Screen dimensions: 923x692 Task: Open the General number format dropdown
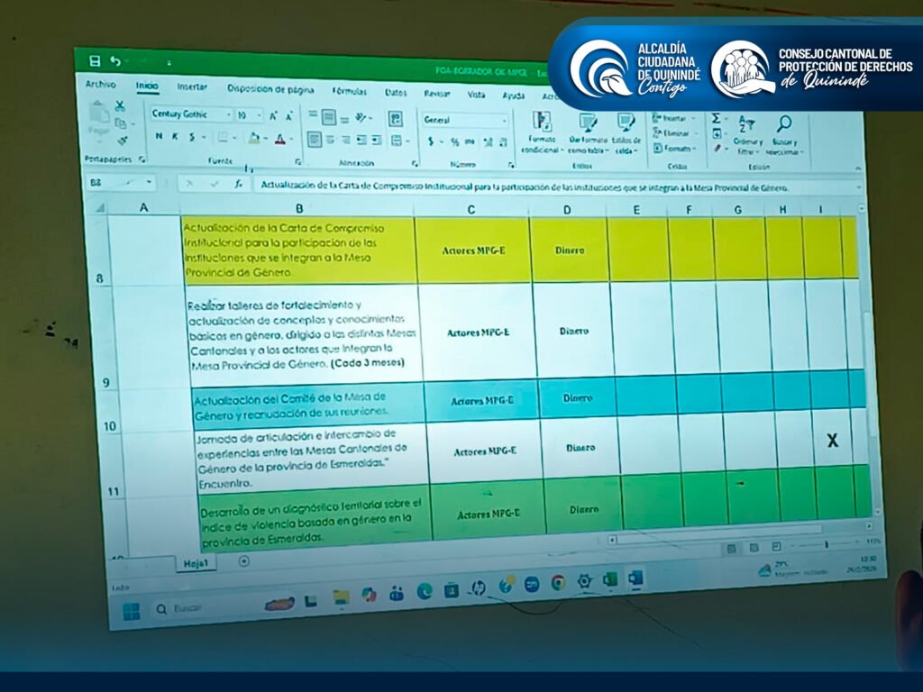point(502,121)
